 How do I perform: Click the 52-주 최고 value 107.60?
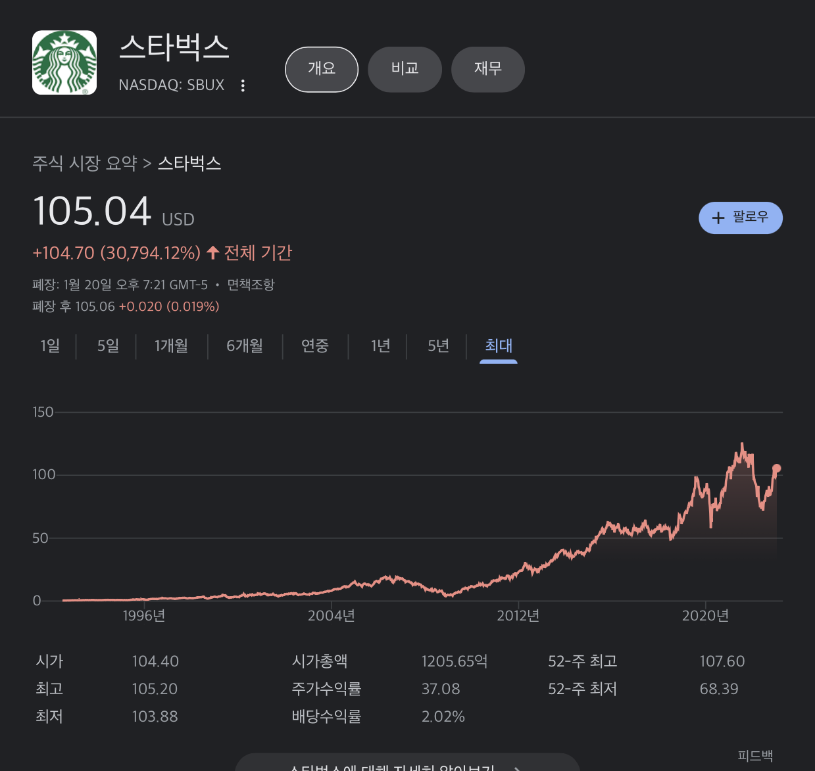[722, 661]
